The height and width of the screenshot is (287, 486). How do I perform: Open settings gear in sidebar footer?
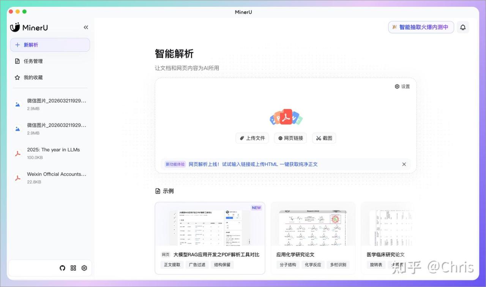pyautogui.click(x=84, y=268)
